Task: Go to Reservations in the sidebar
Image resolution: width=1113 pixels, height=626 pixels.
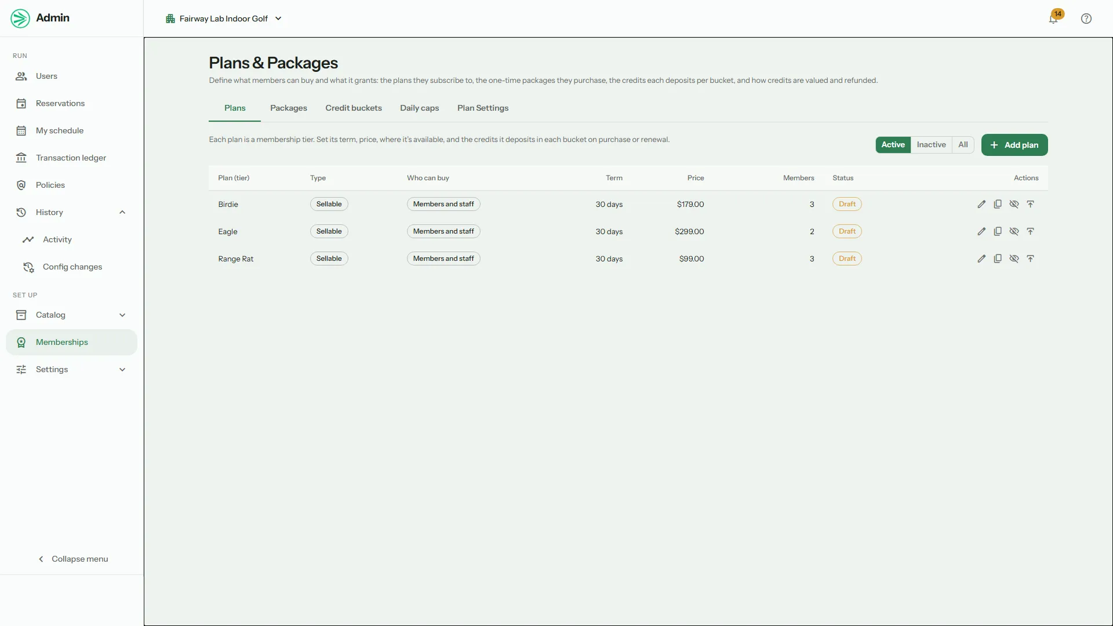Action: tap(72, 103)
